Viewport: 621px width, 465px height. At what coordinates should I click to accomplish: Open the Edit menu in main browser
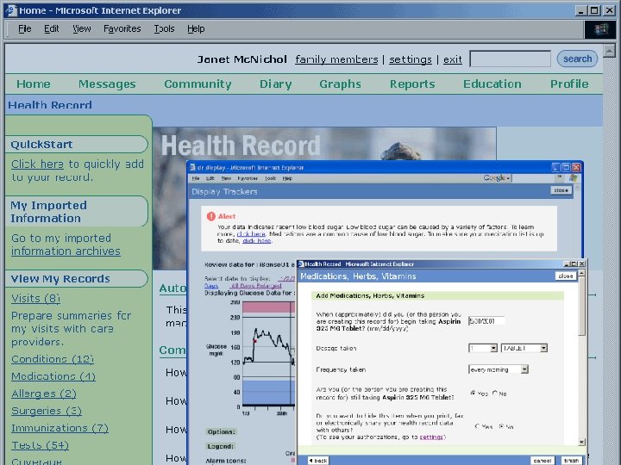(52, 29)
